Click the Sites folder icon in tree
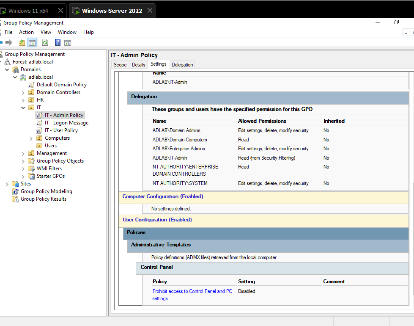 15,184
